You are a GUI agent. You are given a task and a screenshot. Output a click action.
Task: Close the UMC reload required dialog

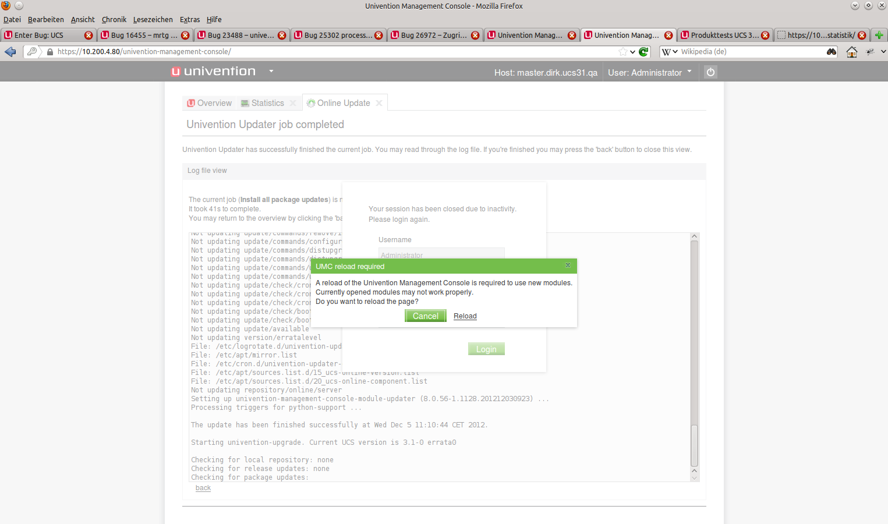click(x=568, y=265)
